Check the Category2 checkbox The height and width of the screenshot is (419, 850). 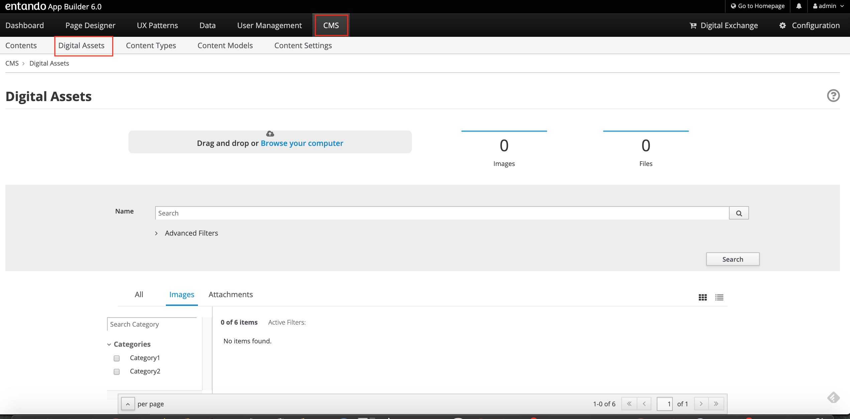click(x=117, y=371)
